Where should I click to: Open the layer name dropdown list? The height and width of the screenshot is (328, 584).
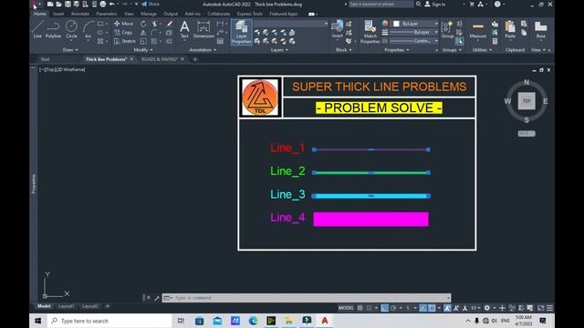(x=291, y=24)
